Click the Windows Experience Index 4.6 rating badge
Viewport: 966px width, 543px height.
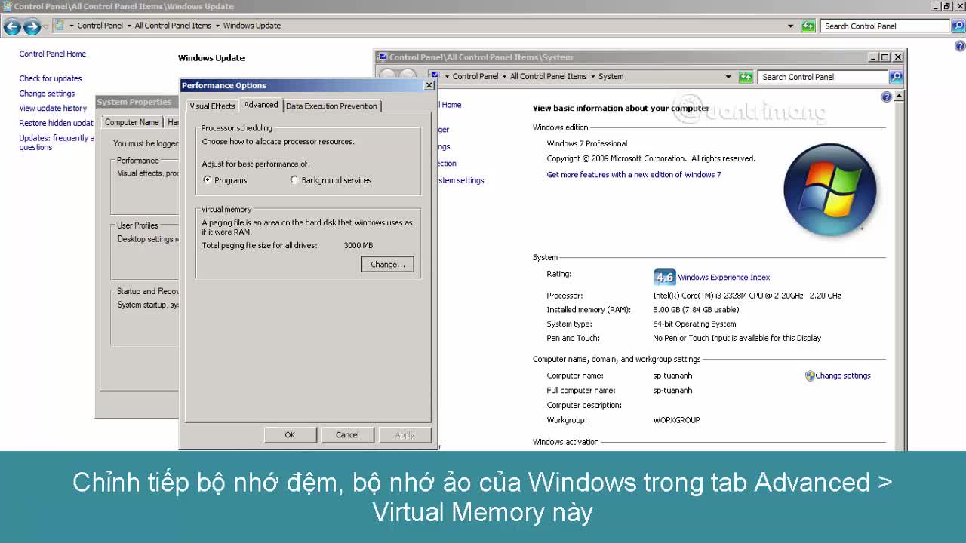point(664,277)
